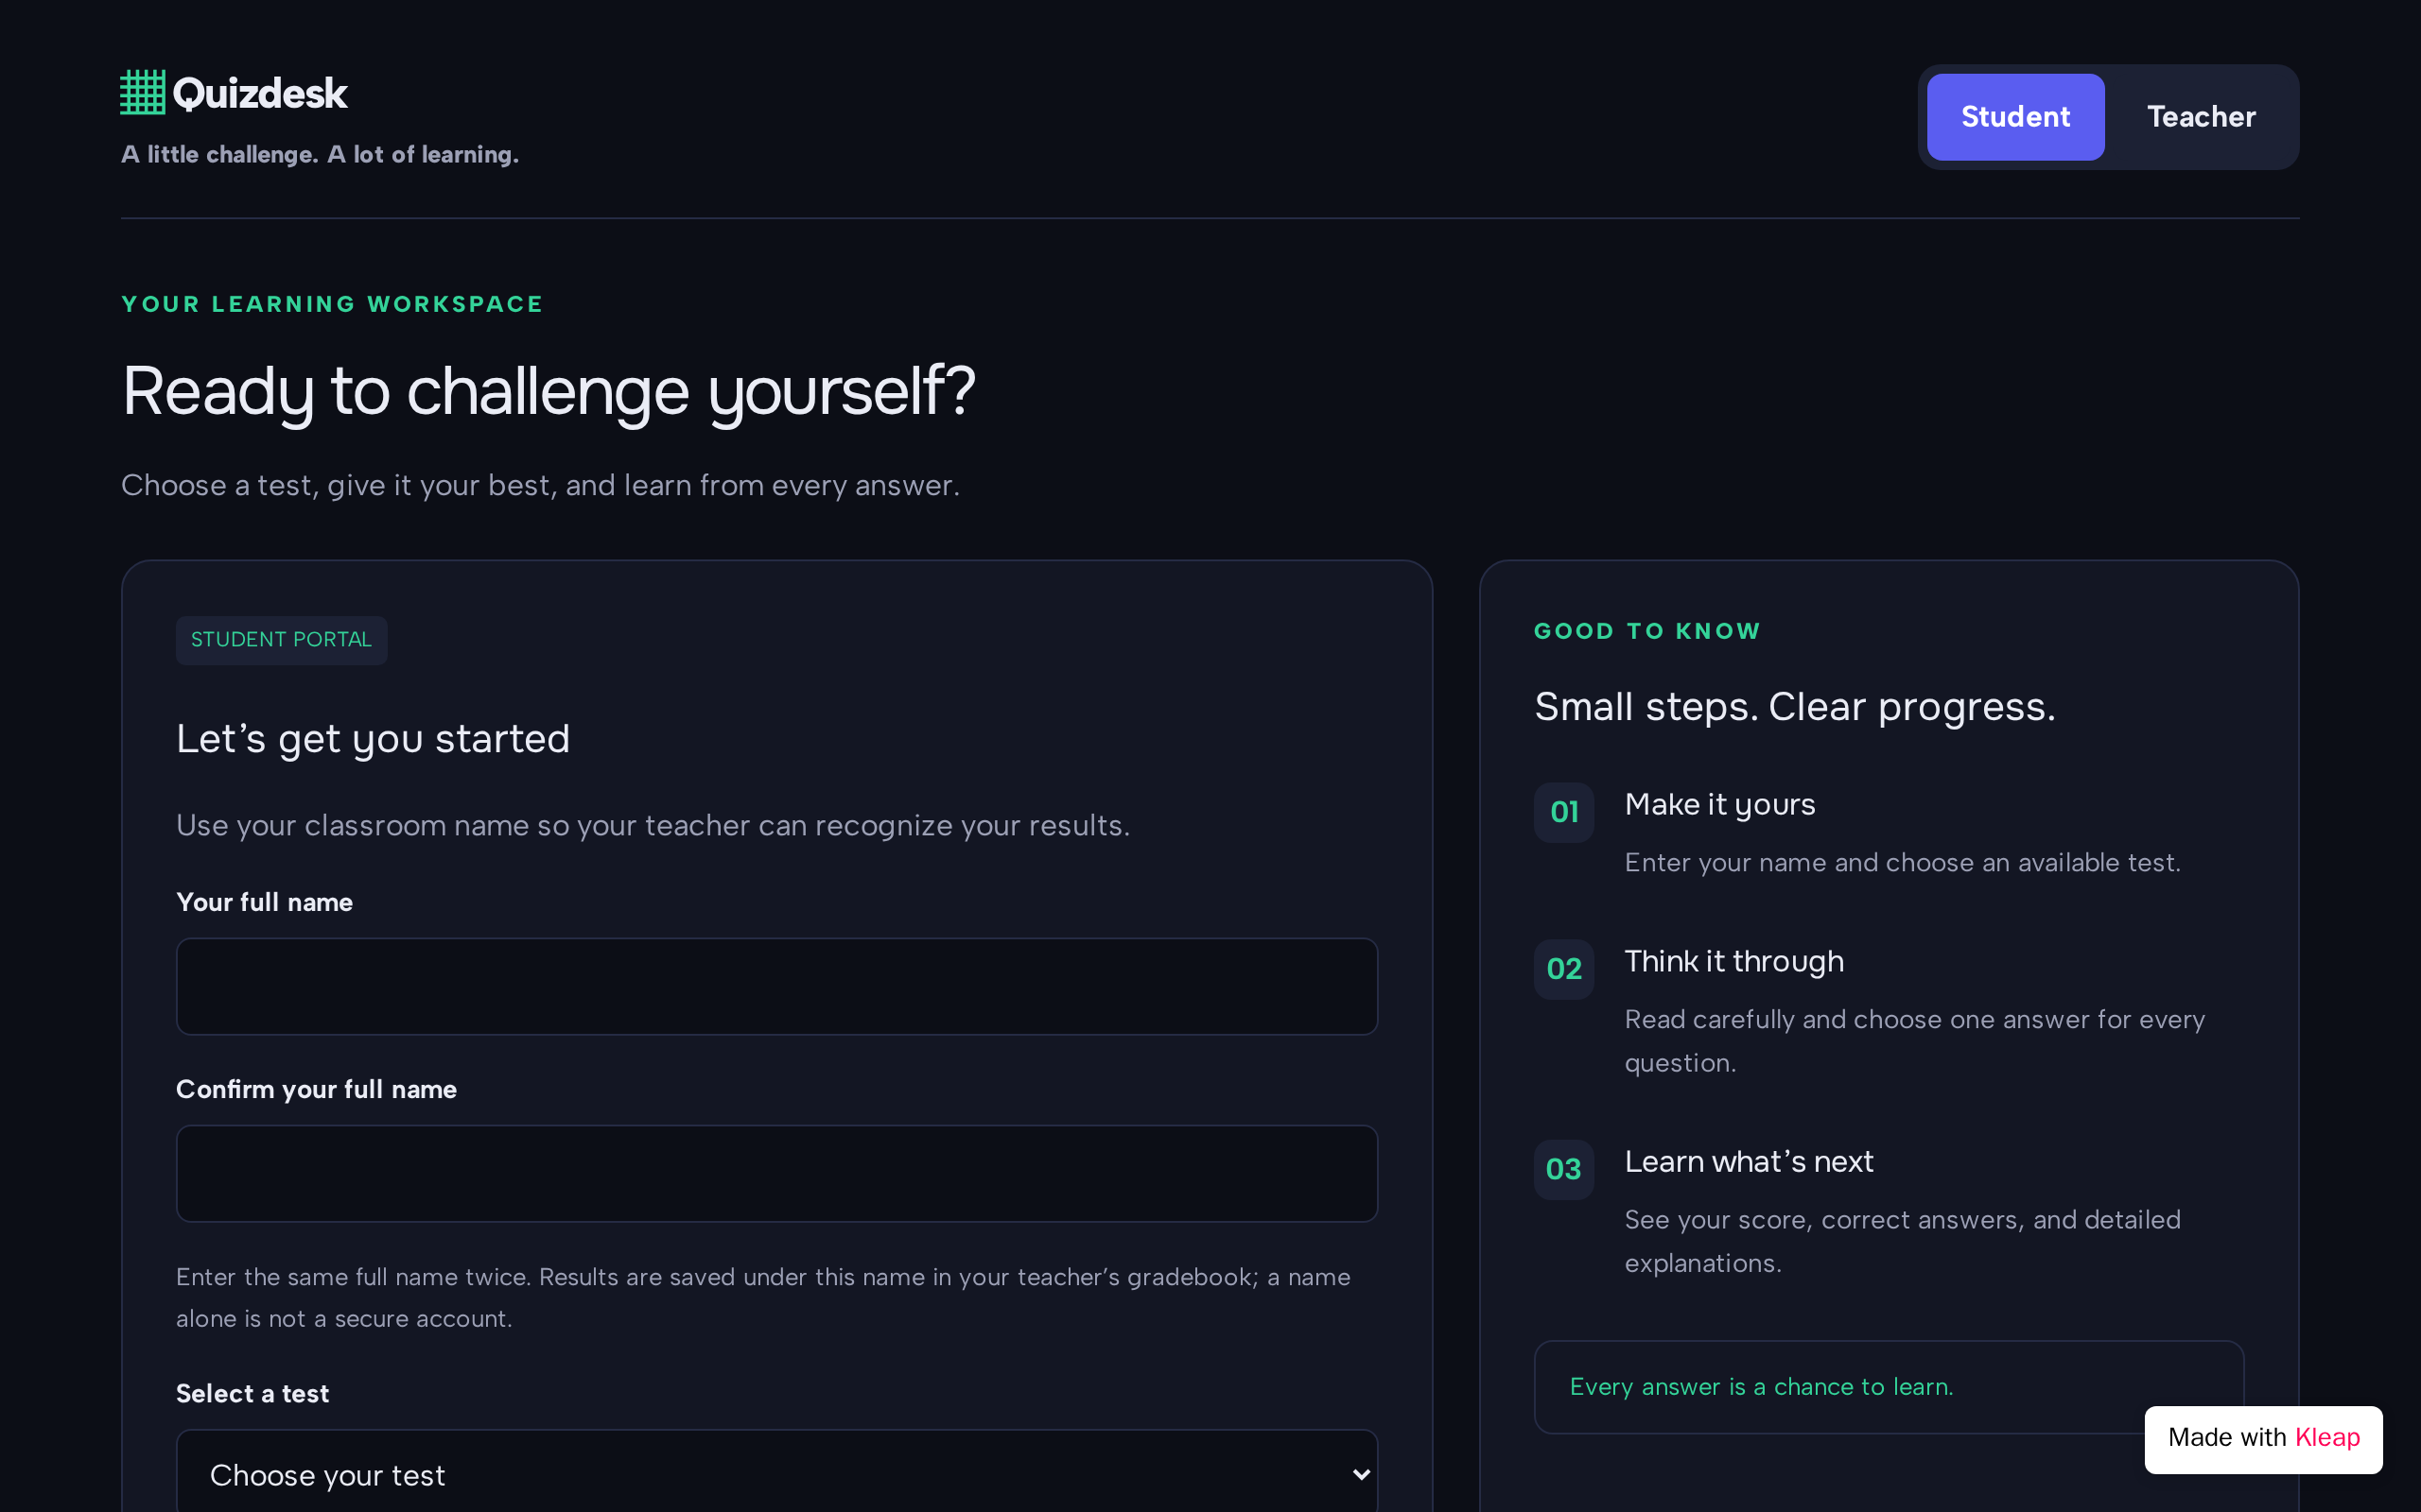Click the Quizdesk green grid logo icon

[142, 93]
